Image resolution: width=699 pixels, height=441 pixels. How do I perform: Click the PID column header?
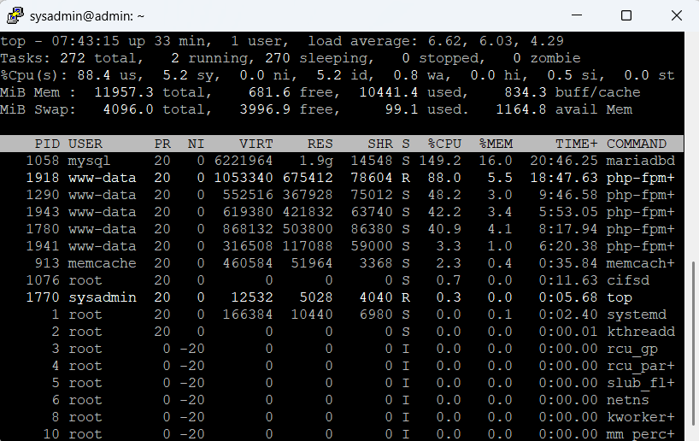(x=47, y=144)
